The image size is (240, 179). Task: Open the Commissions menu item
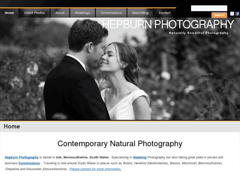(111, 13)
